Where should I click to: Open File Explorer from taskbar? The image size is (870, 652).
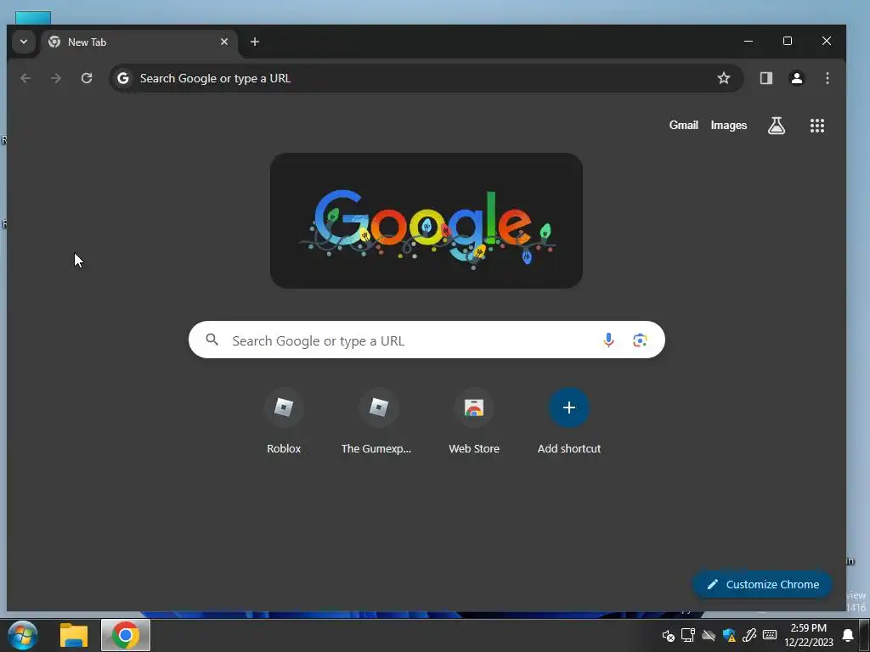74,635
